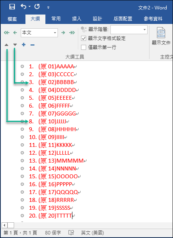Click the text (原 10)JJJJJ
Screen dimensions: 173x238
pyautogui.click(x=52, y=121)
